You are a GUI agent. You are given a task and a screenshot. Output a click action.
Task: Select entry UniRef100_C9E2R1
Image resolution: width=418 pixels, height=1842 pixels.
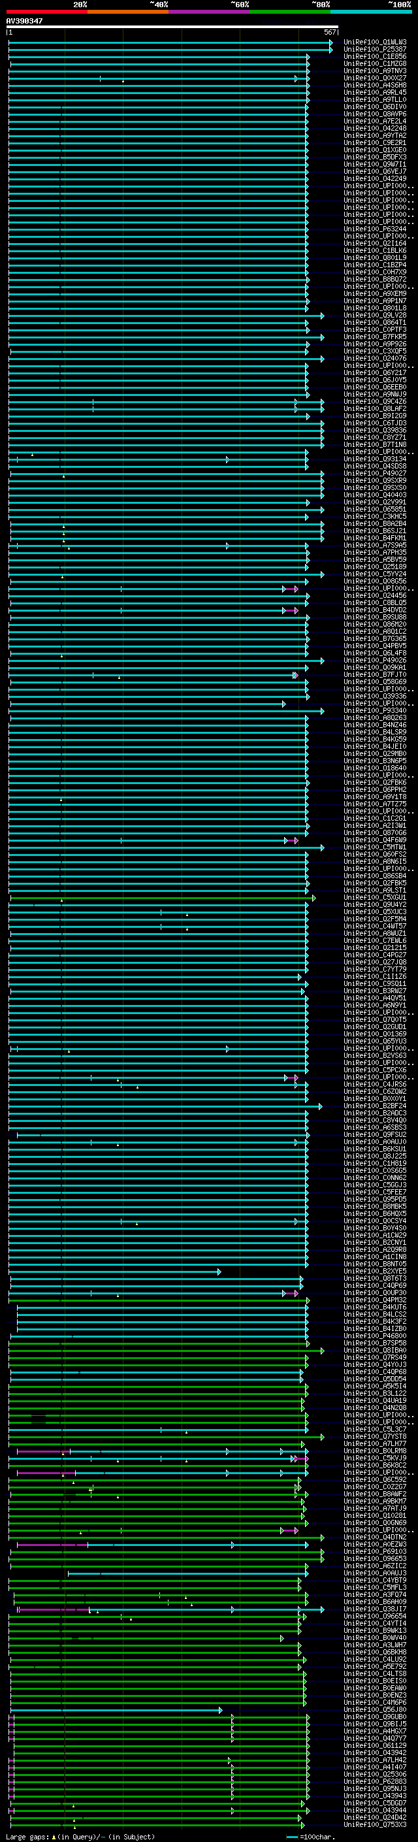[x=374, y=142]
